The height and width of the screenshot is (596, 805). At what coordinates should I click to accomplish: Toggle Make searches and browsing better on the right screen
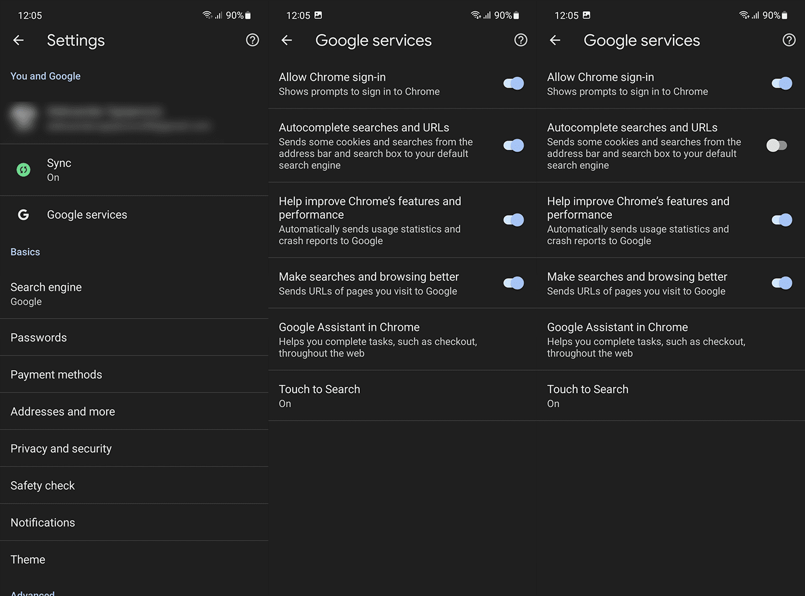click(x=782, y=283)
